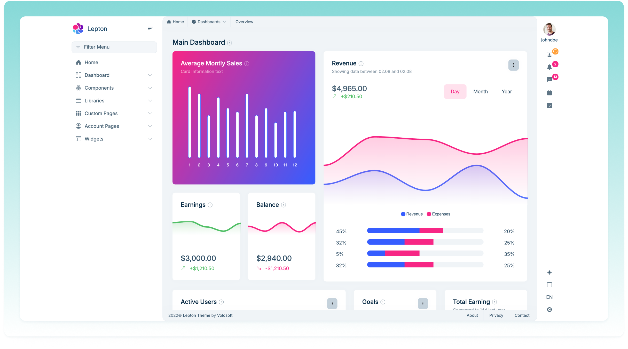Switch Revenue chart to Month tab
Screen dimensions: 628x349
480,92
